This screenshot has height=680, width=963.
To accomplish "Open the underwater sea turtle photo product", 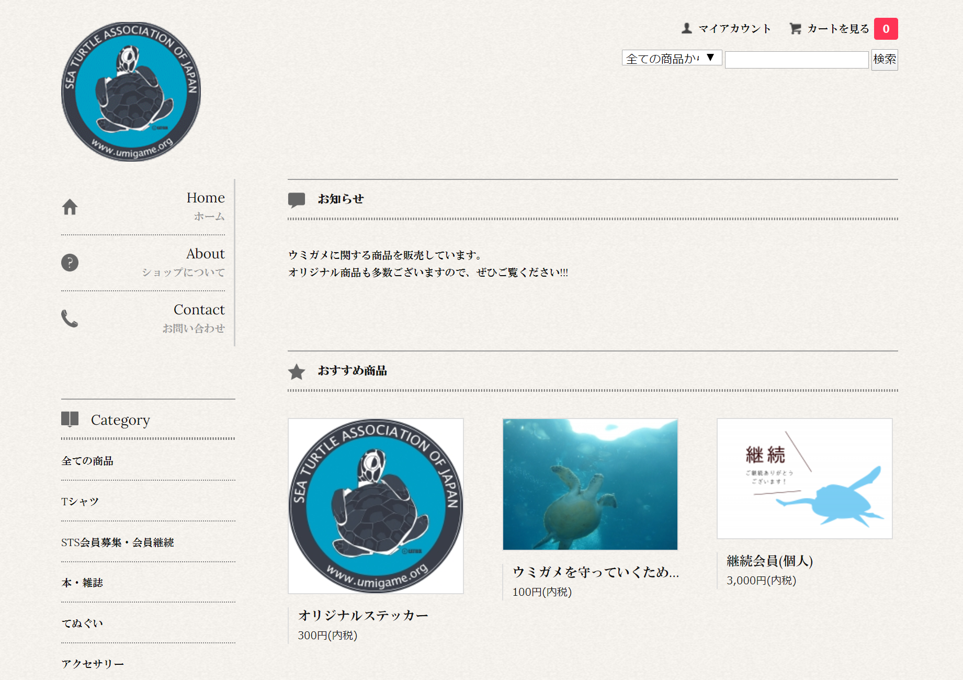I will pyautogui.click(x=590, y=484).
